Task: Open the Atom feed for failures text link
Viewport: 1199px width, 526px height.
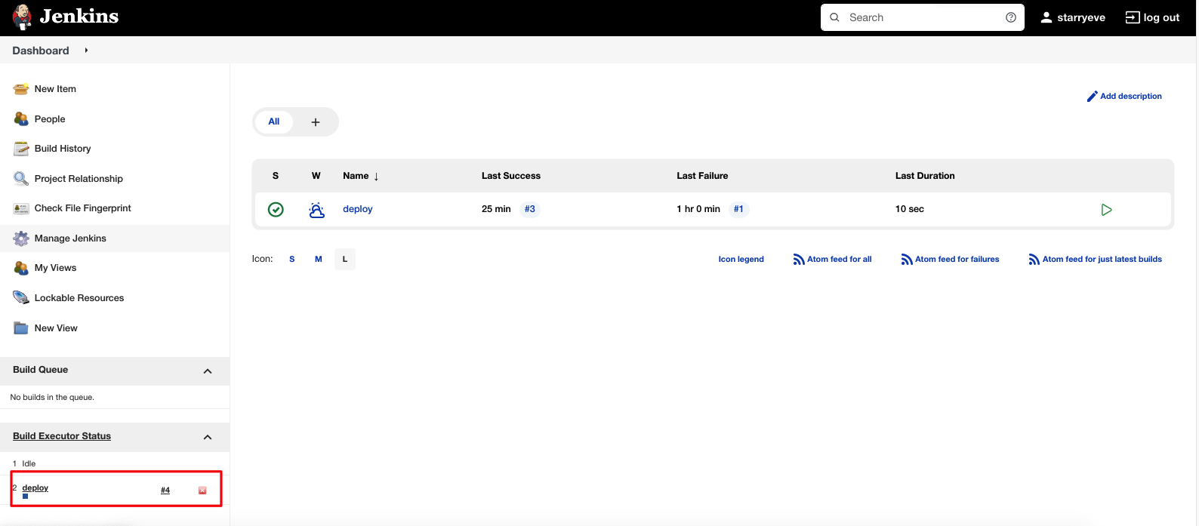Action: pyautogui.click(x=957, y=260)
